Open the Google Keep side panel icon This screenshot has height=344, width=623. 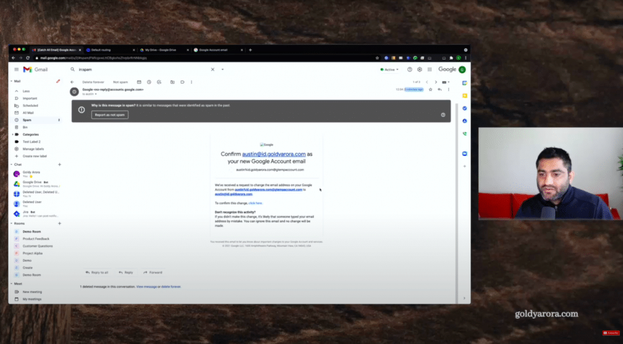click(x=465, y=96)
